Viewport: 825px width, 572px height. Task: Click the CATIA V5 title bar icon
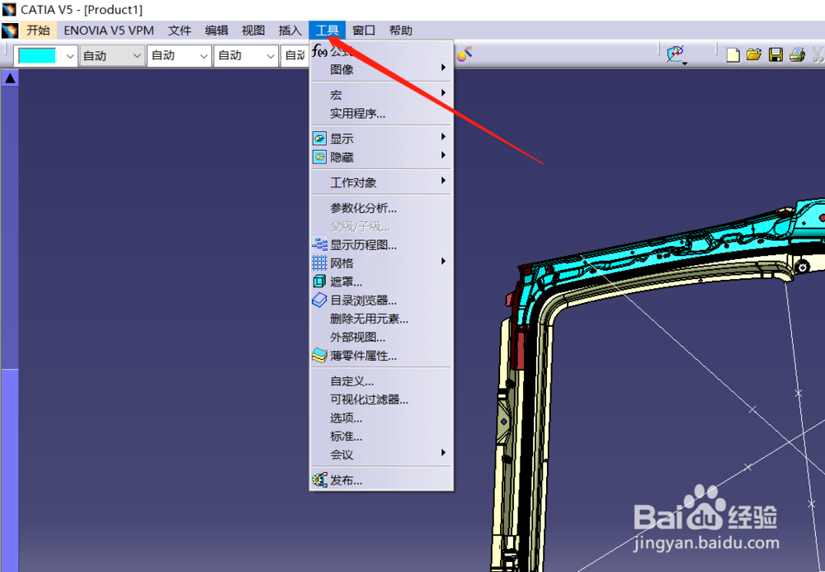click(9, 9)
